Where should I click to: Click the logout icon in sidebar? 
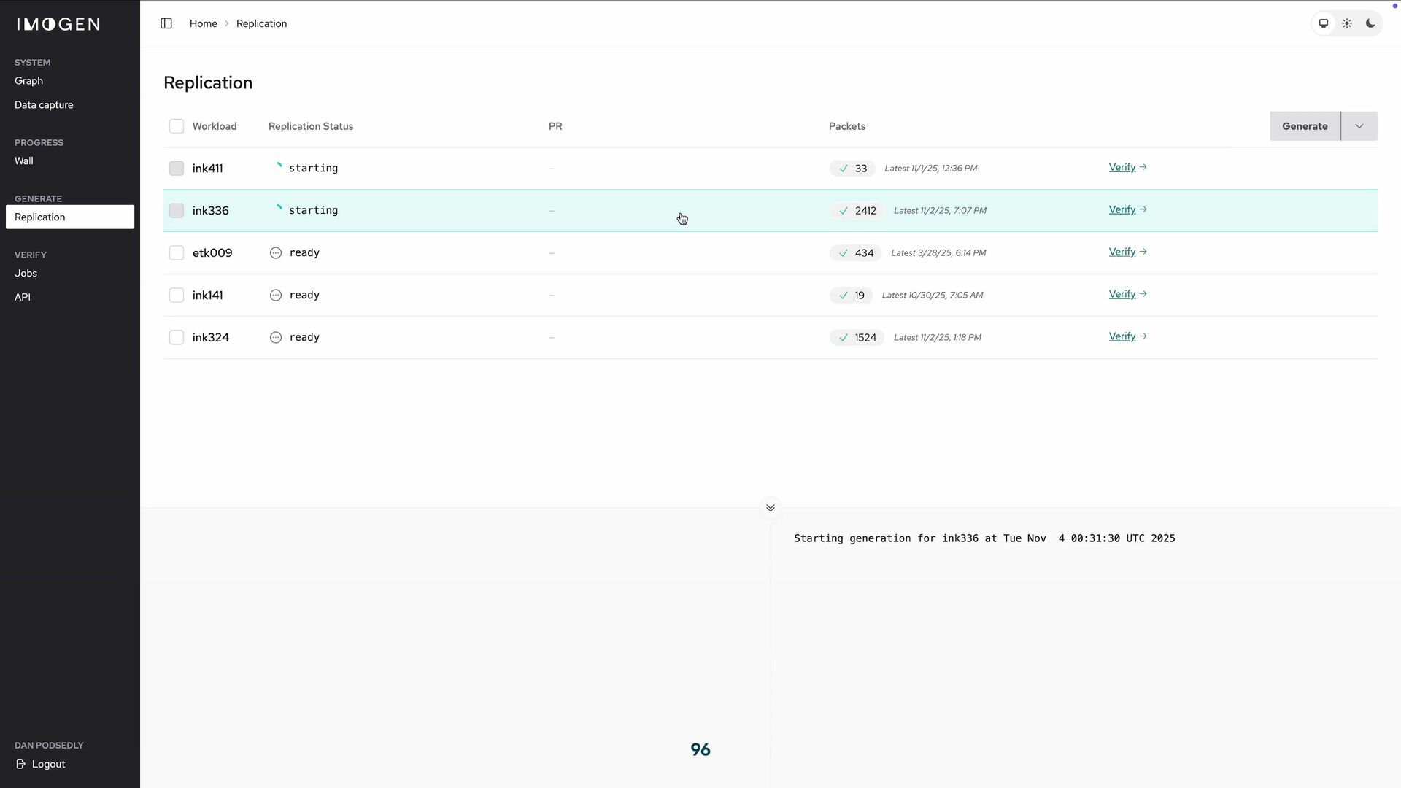coord(21,764)
